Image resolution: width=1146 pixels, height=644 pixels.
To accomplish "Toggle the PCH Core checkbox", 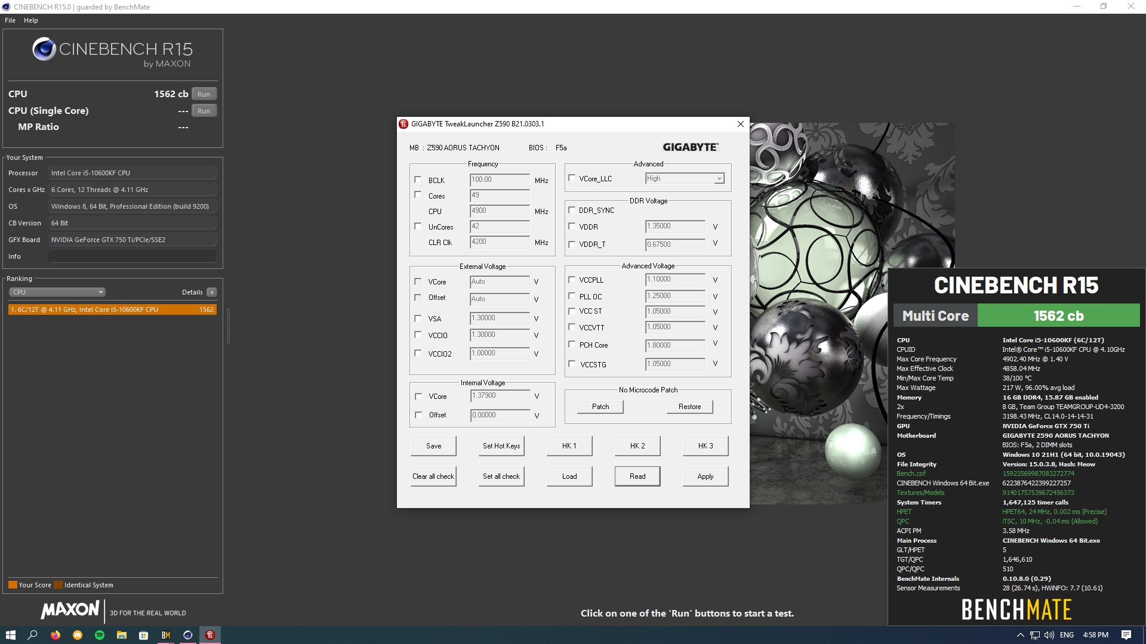I will 572,345.
